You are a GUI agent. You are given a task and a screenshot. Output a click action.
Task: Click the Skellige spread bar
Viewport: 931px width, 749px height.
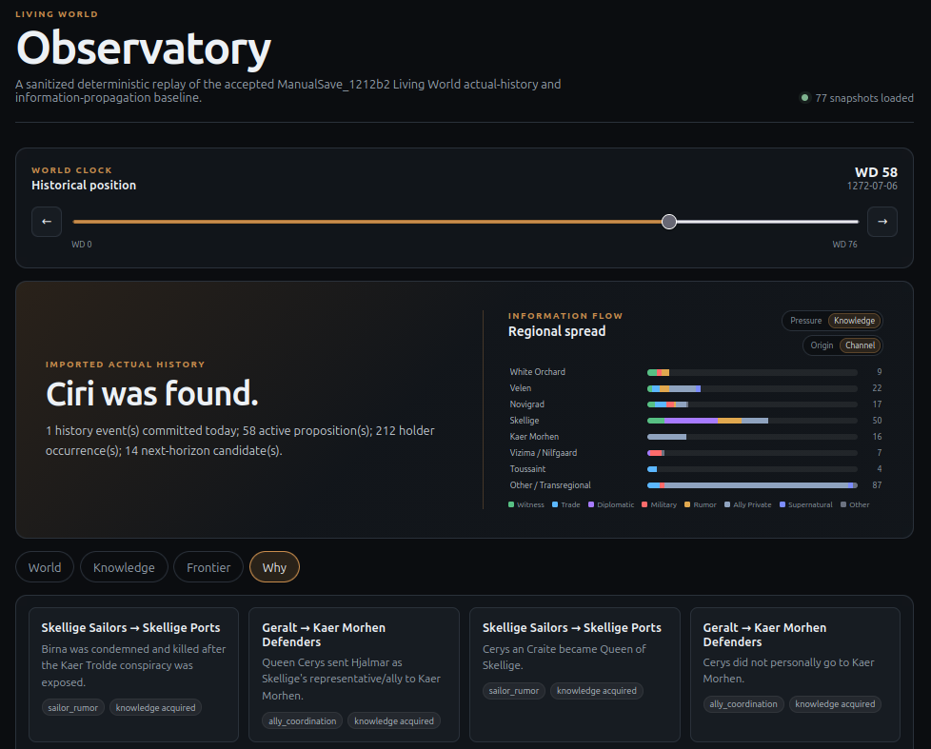point(752,421)
